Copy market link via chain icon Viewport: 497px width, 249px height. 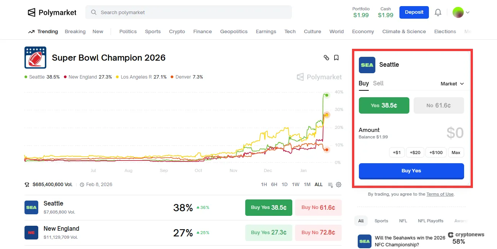[x=326, y=58]
